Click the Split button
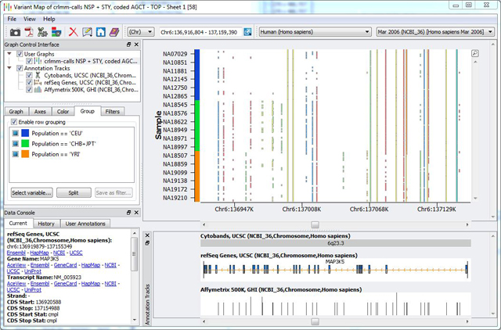 (74, 193)
